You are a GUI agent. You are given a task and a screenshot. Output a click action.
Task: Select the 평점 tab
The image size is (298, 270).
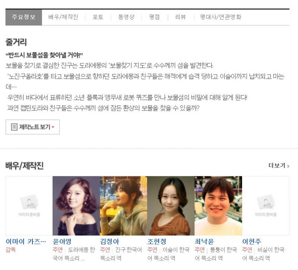154,17
